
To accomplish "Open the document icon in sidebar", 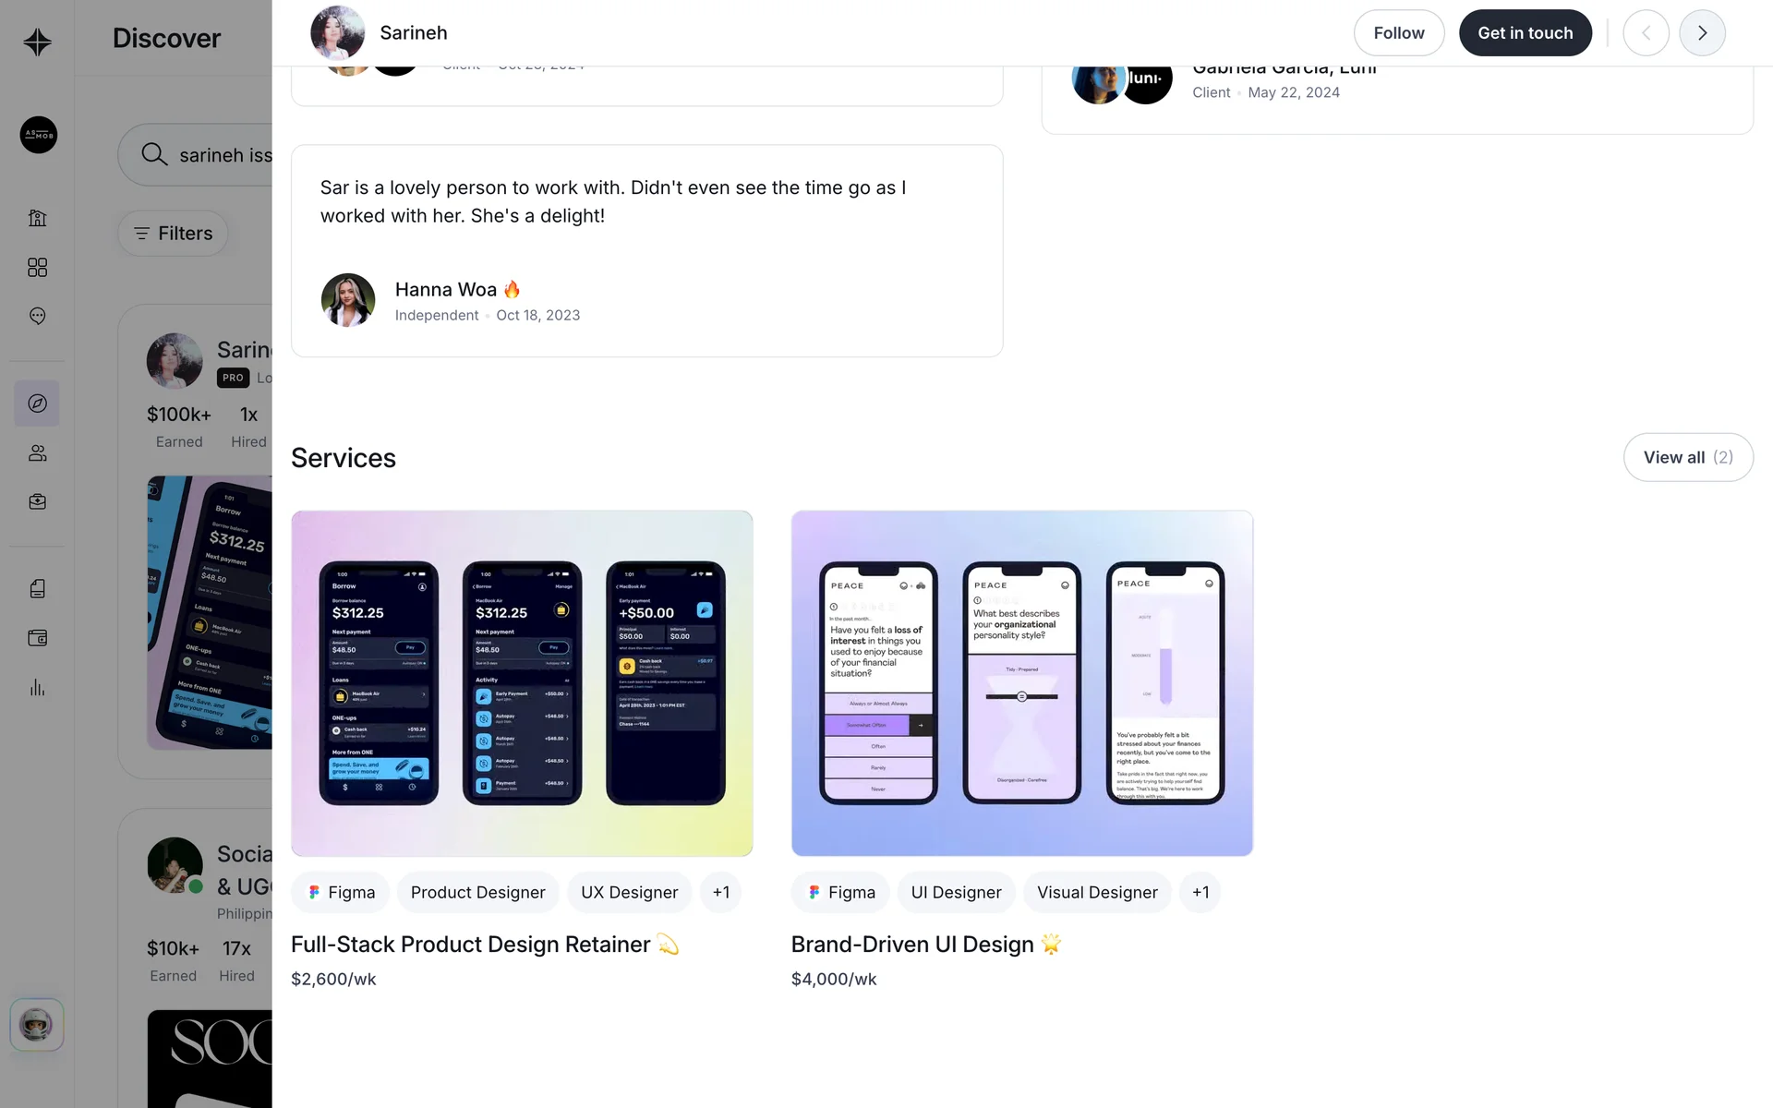I will tap(37, 589).
